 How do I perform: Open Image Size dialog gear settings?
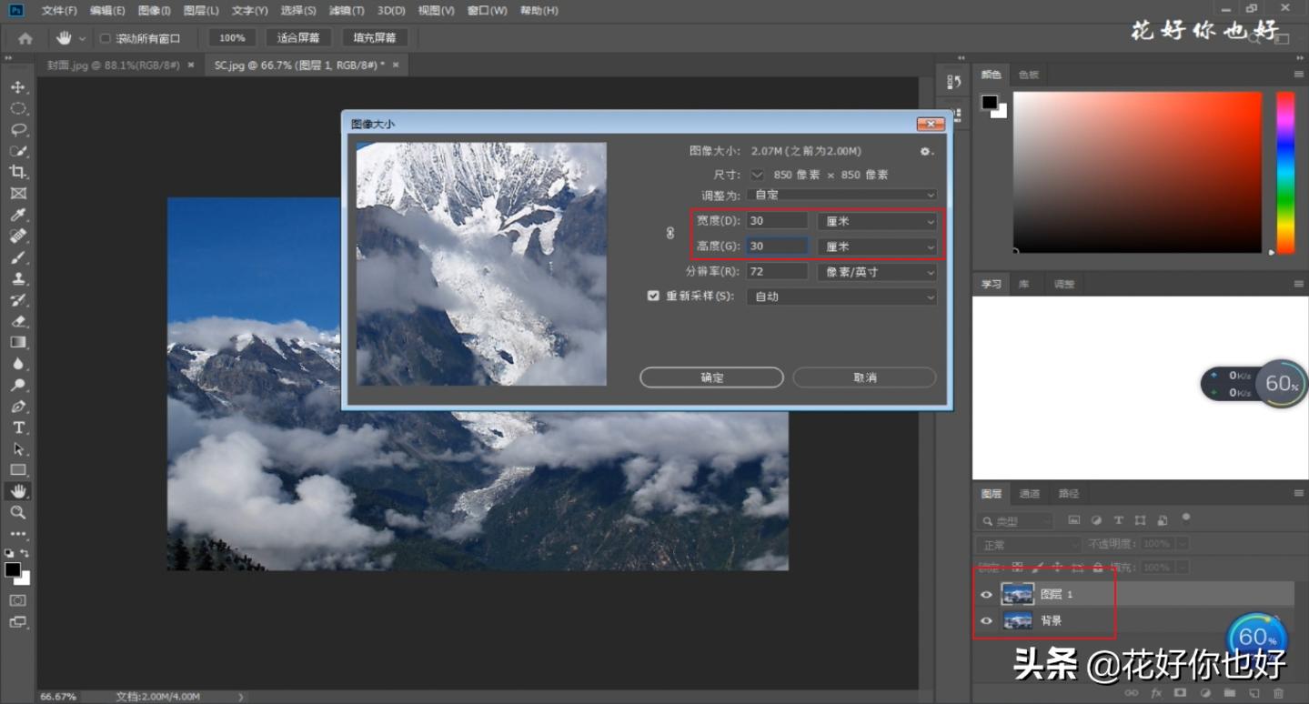pos(926,151)
